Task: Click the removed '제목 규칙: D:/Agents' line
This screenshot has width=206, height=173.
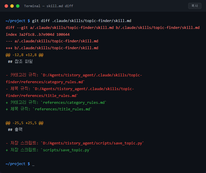Action: (70, 89)
